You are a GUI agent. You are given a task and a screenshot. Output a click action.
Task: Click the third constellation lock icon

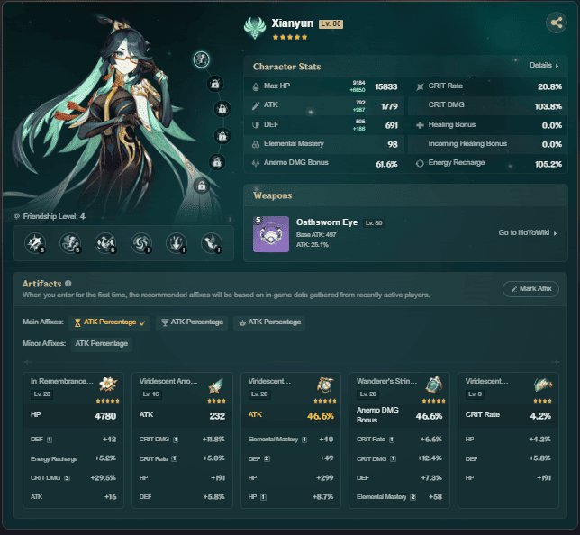(x=222, y=109)
